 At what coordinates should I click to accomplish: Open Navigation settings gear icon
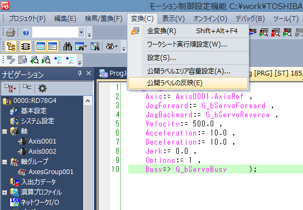[42, 88]
